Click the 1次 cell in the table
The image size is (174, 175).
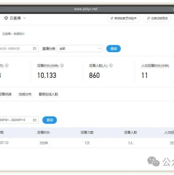(87, 143)
